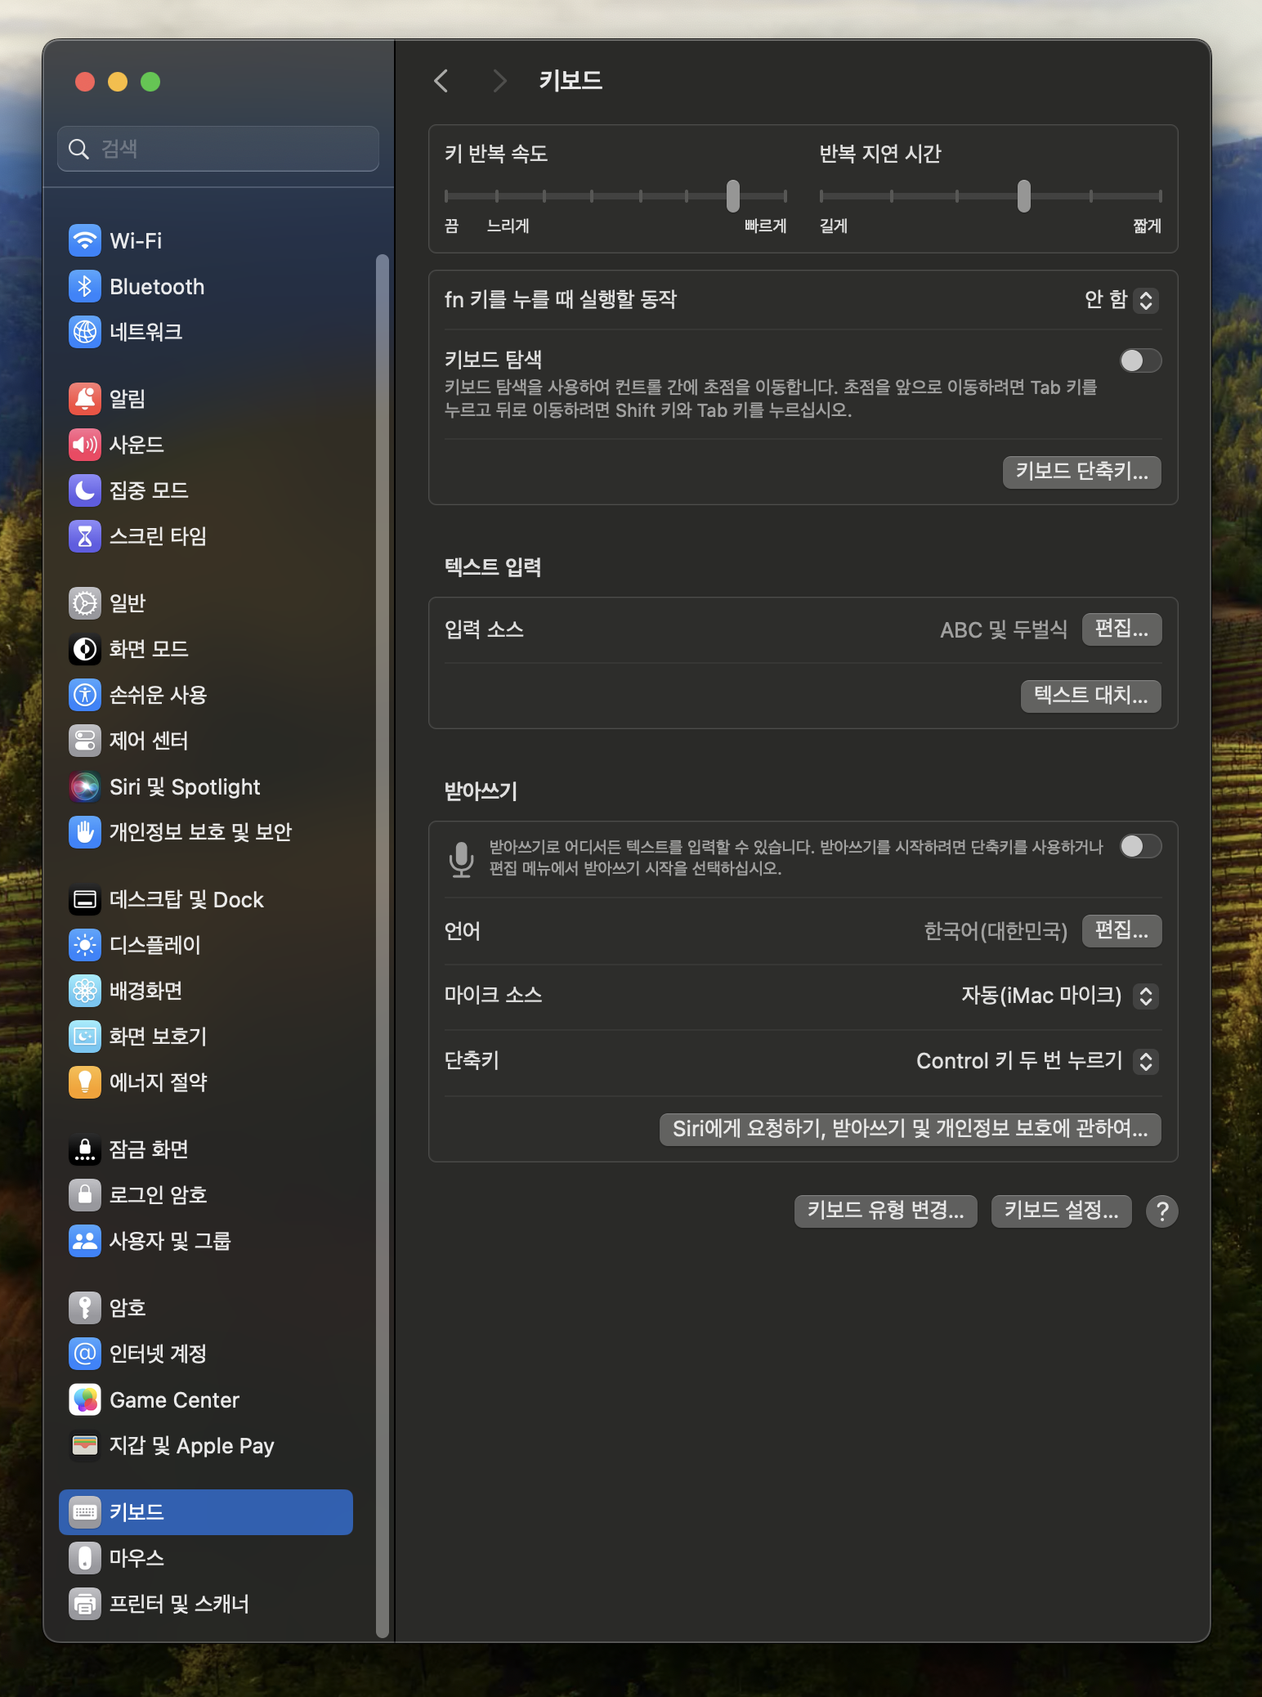The width and height of the screenshot is (1262, 1697).
Task: Click the 키보드 유형 변경... button
Action: tap(885, 1211)
